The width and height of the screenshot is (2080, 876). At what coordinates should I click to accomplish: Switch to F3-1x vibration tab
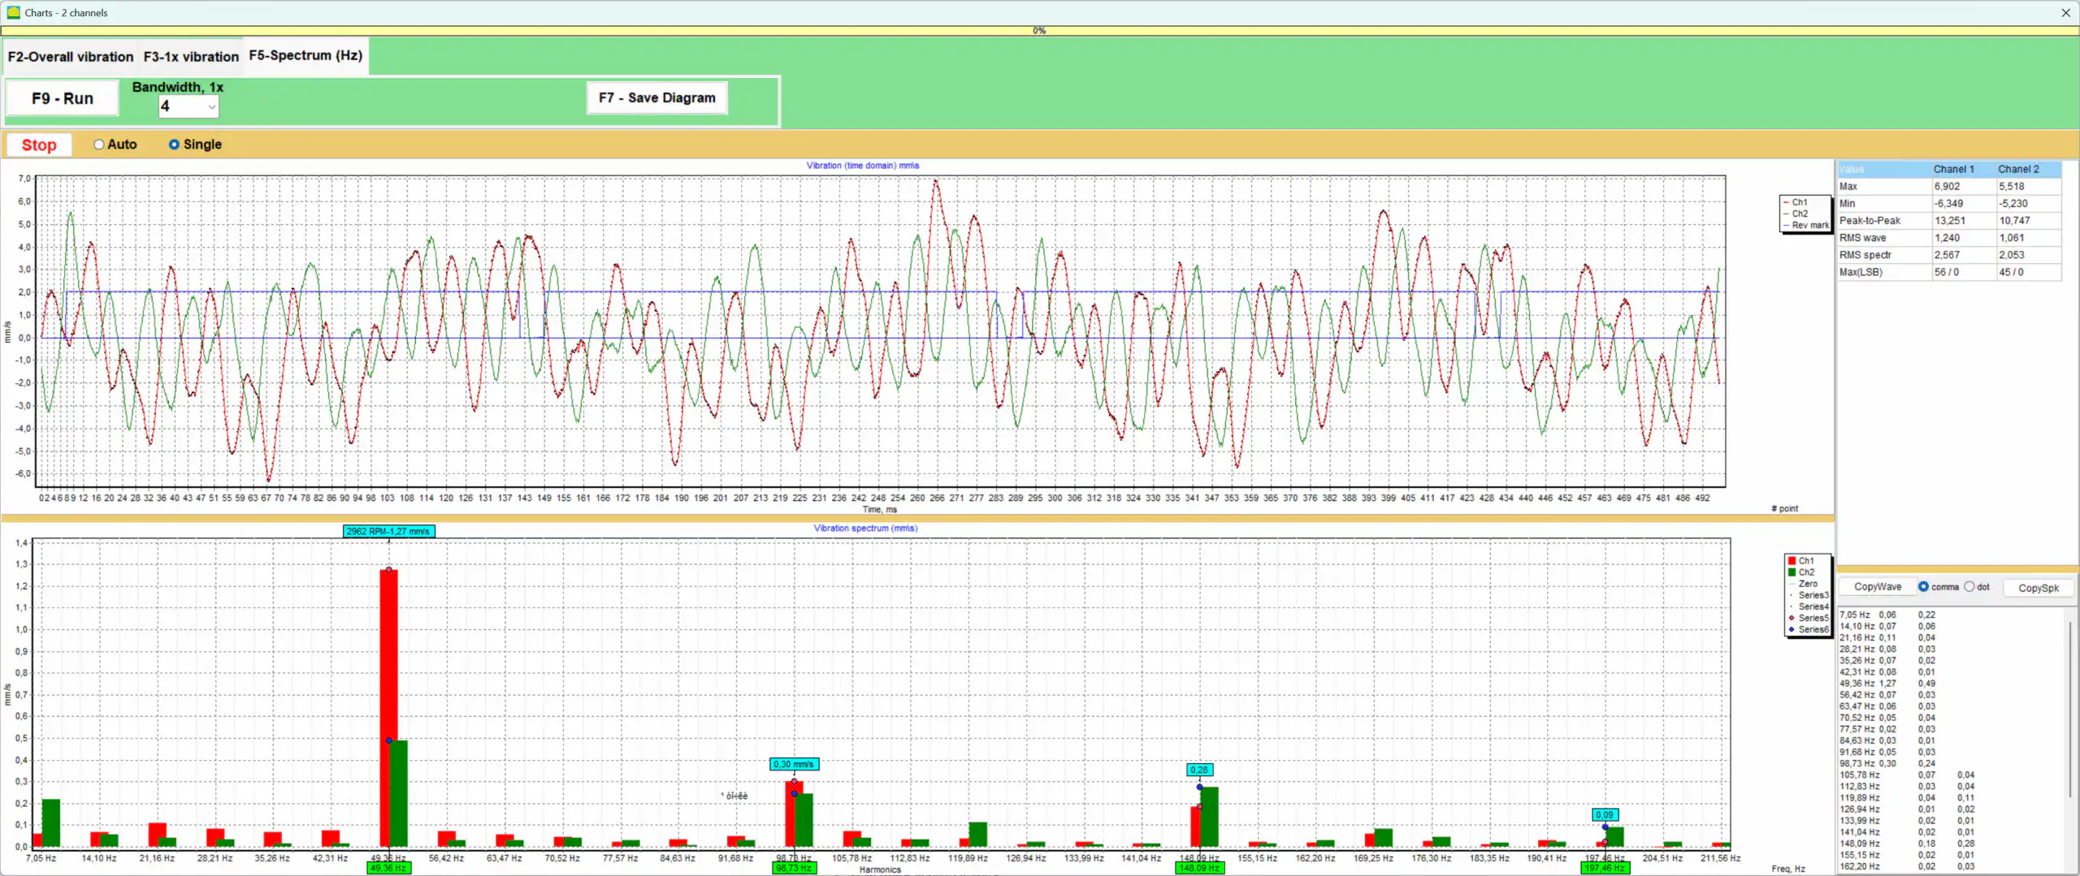click(x=191, y=57)
